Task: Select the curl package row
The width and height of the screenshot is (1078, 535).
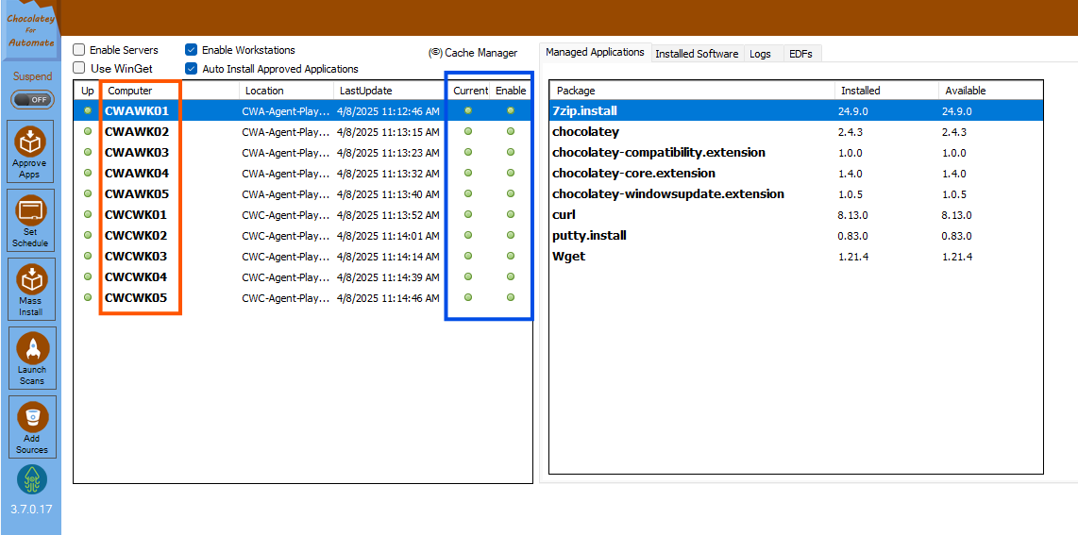Action: click(x=796, y=215)
